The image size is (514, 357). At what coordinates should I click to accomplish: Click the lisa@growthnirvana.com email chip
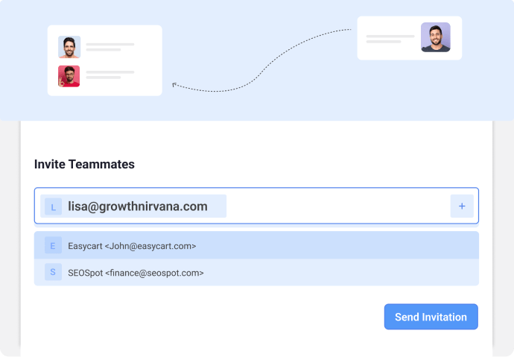pos(133,206)
